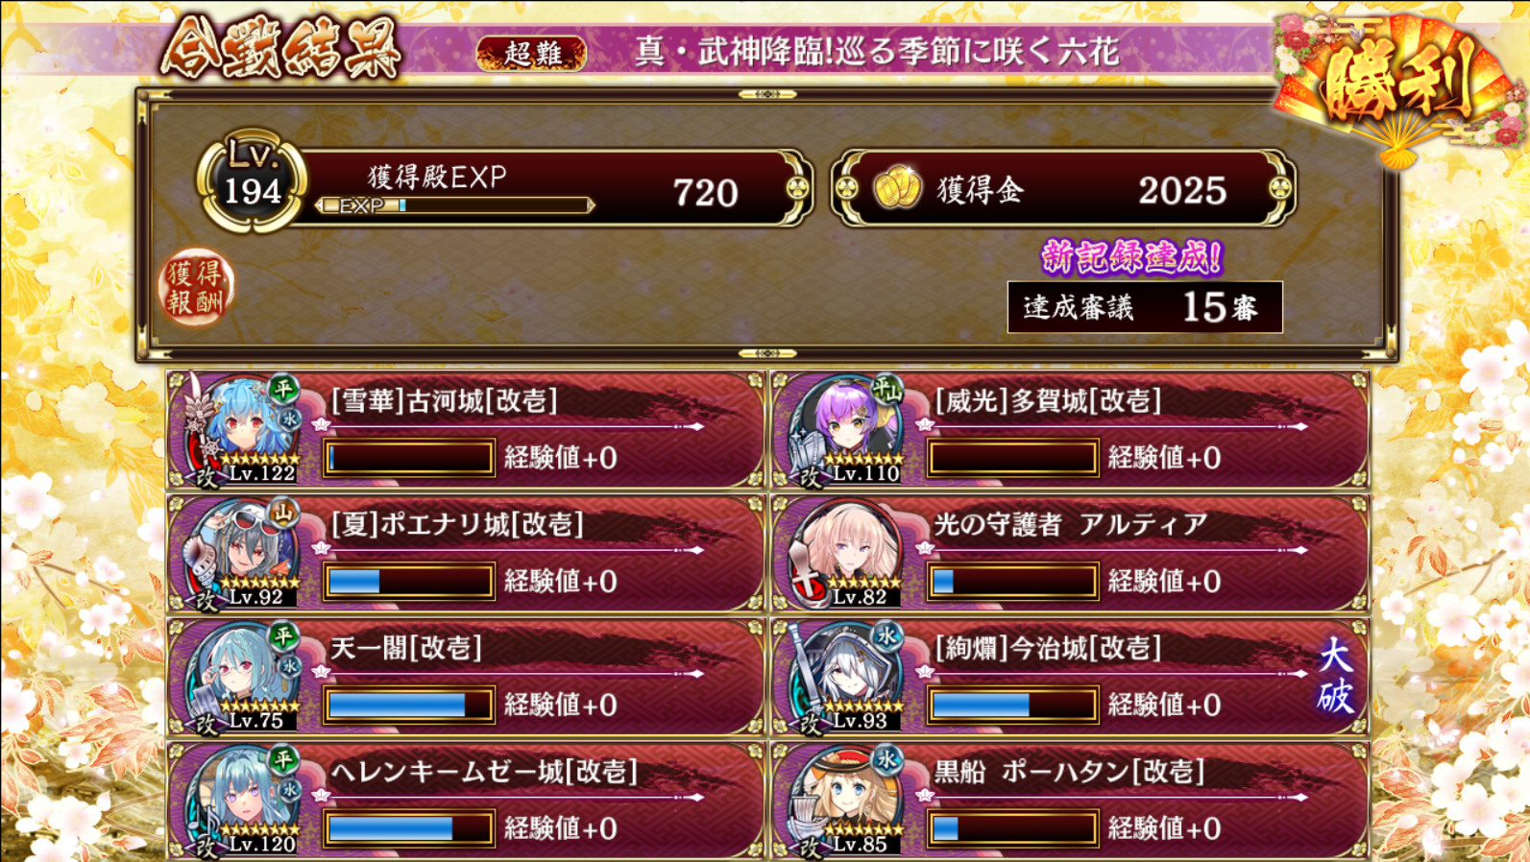Click the player EXP progress bar
The image size is (1530, 862).
(455, 205)
